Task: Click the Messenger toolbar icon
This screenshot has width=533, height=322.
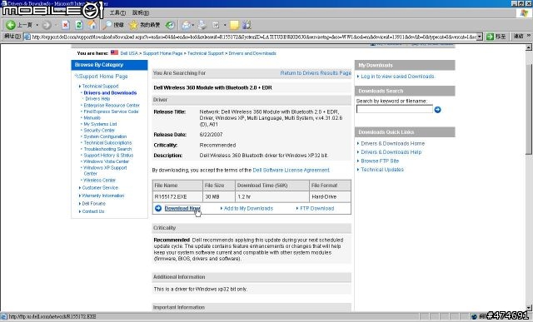Action: pyautogui.click(x=247, y=25)
